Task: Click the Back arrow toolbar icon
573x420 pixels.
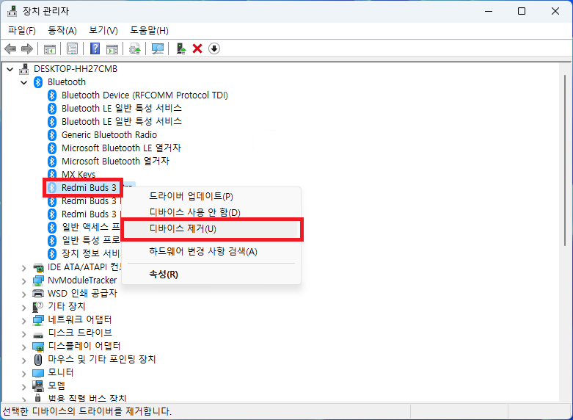Action: click(10, 48)
